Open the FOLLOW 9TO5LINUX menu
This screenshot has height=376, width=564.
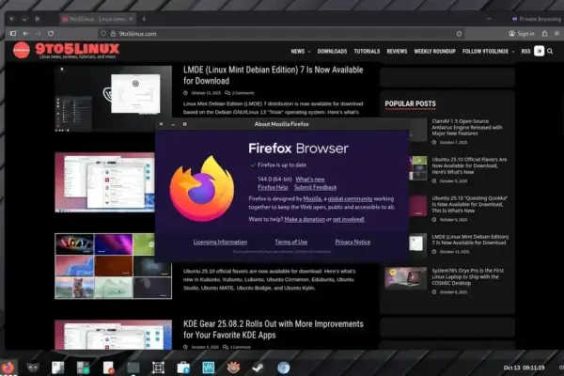click(485, 52)
